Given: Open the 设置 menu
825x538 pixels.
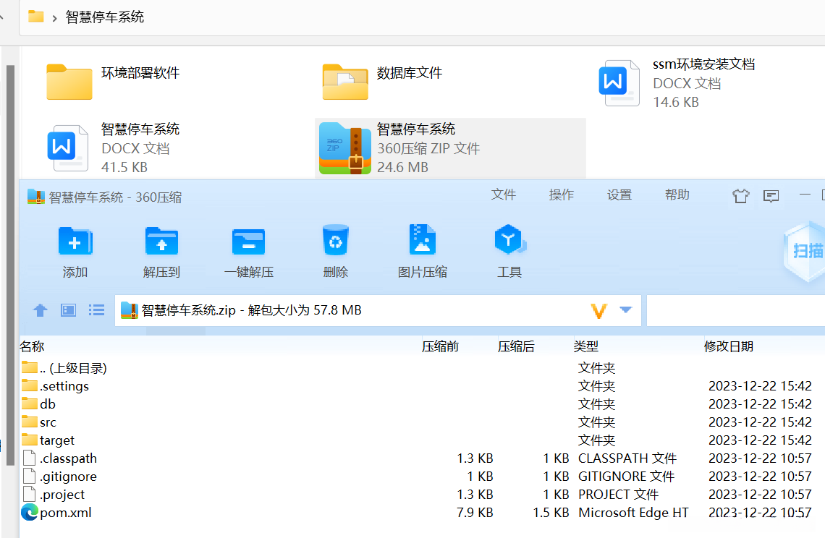Looking at the screenshot, I should pyautogui.click(x=619, y=195).
